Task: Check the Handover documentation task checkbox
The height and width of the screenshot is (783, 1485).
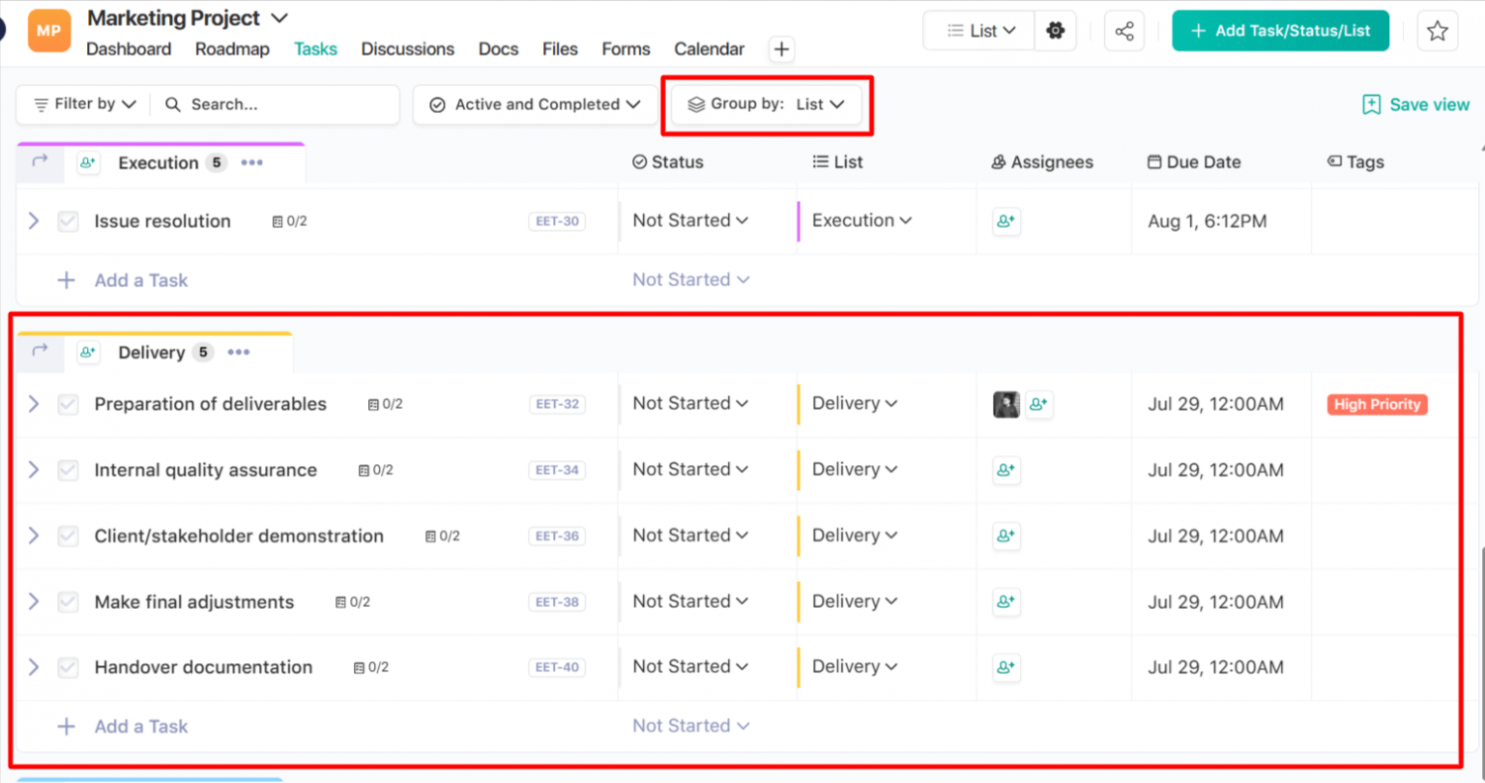Action: coord(68,667)
